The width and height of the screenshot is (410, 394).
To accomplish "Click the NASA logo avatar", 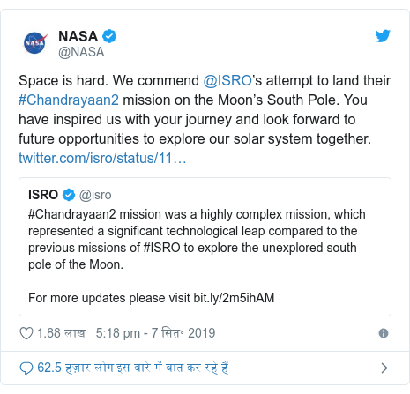I will coord(35,43).
